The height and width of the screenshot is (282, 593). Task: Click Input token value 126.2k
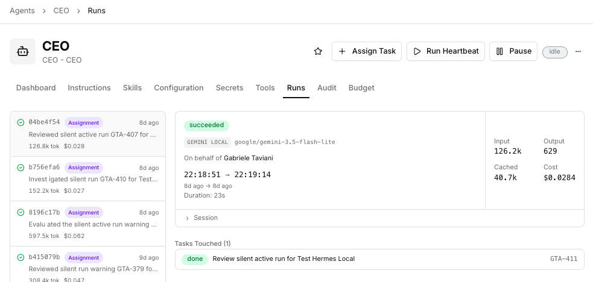coord(507,151)
